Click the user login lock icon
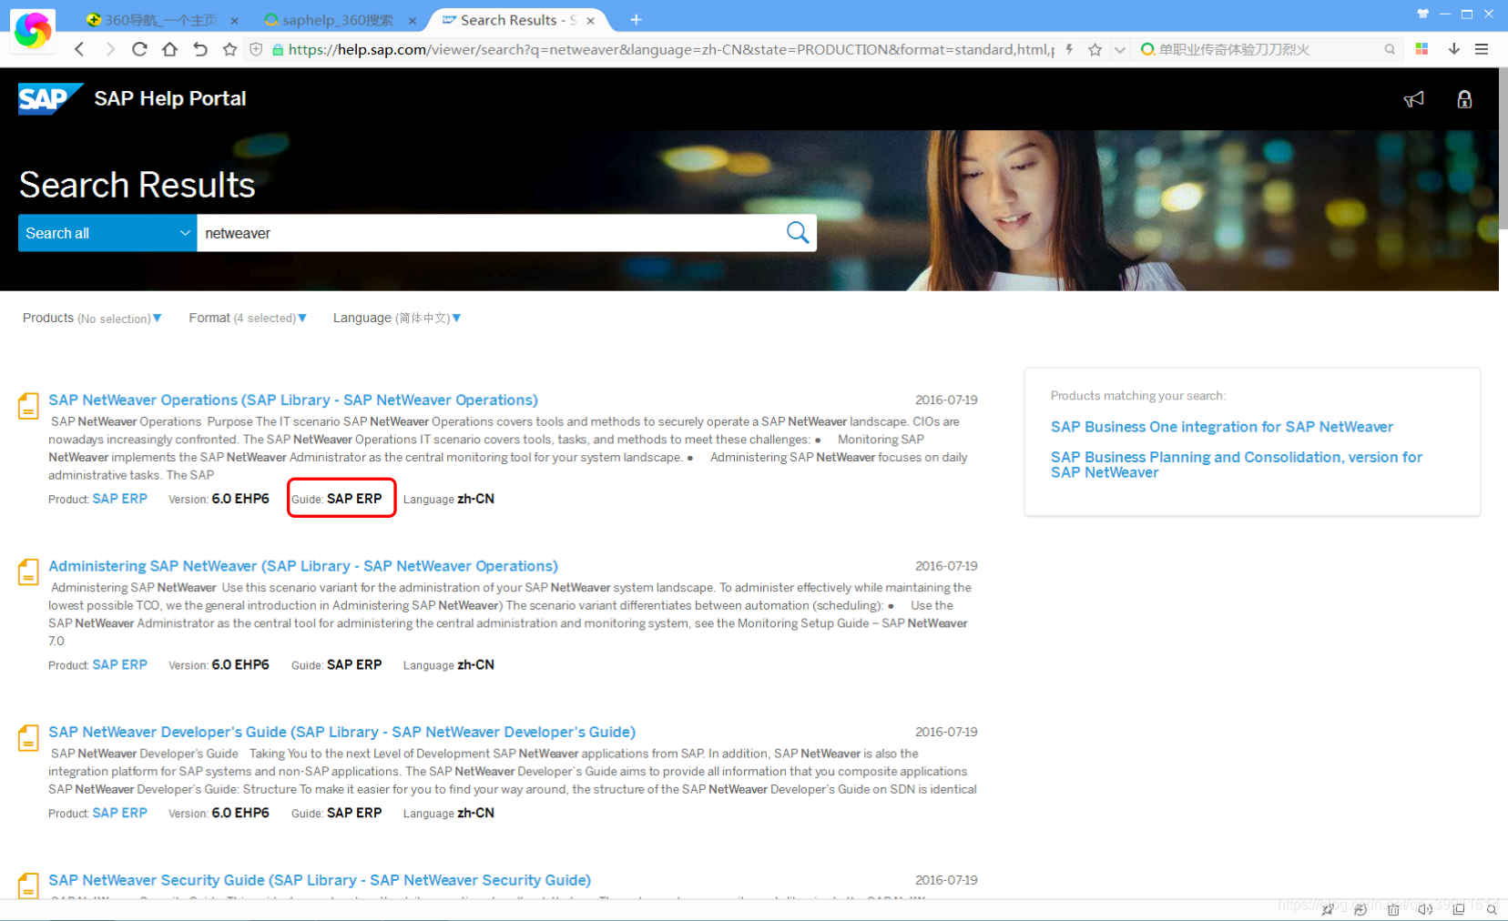Image resolution: width=1508 pixels, height=921 pixels. pos(1464,99)
